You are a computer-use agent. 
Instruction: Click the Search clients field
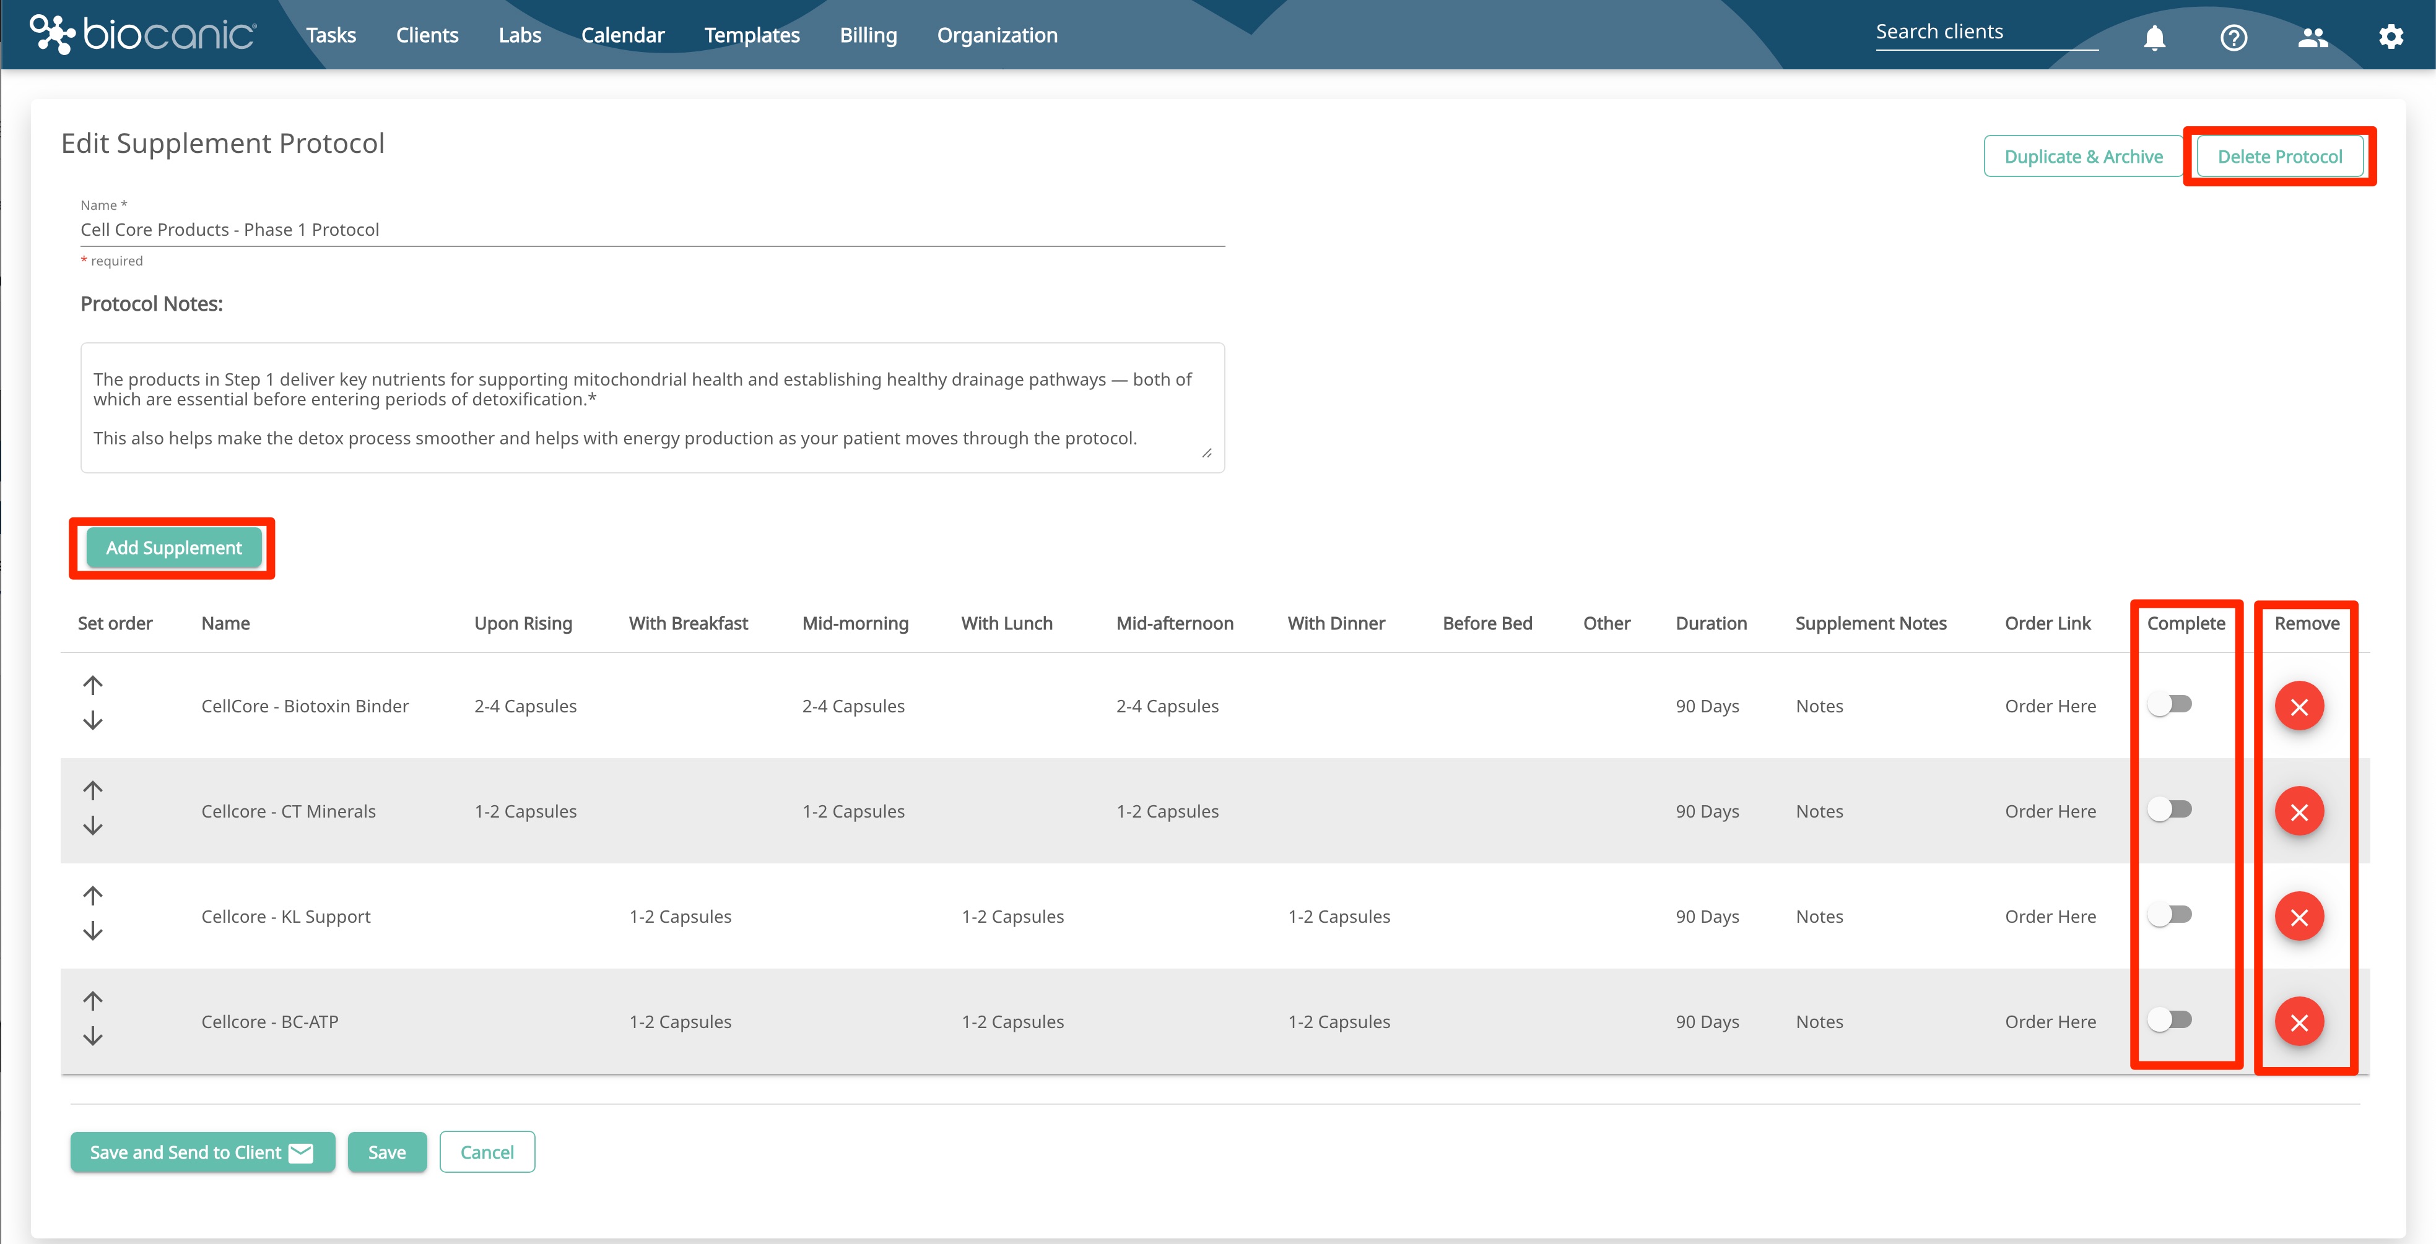click(1986, 32)
